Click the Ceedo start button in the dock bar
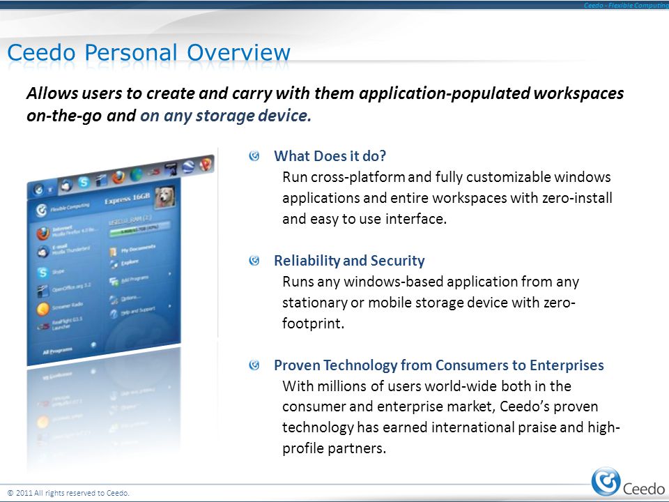The image size is (669, 502). point(38,189)
